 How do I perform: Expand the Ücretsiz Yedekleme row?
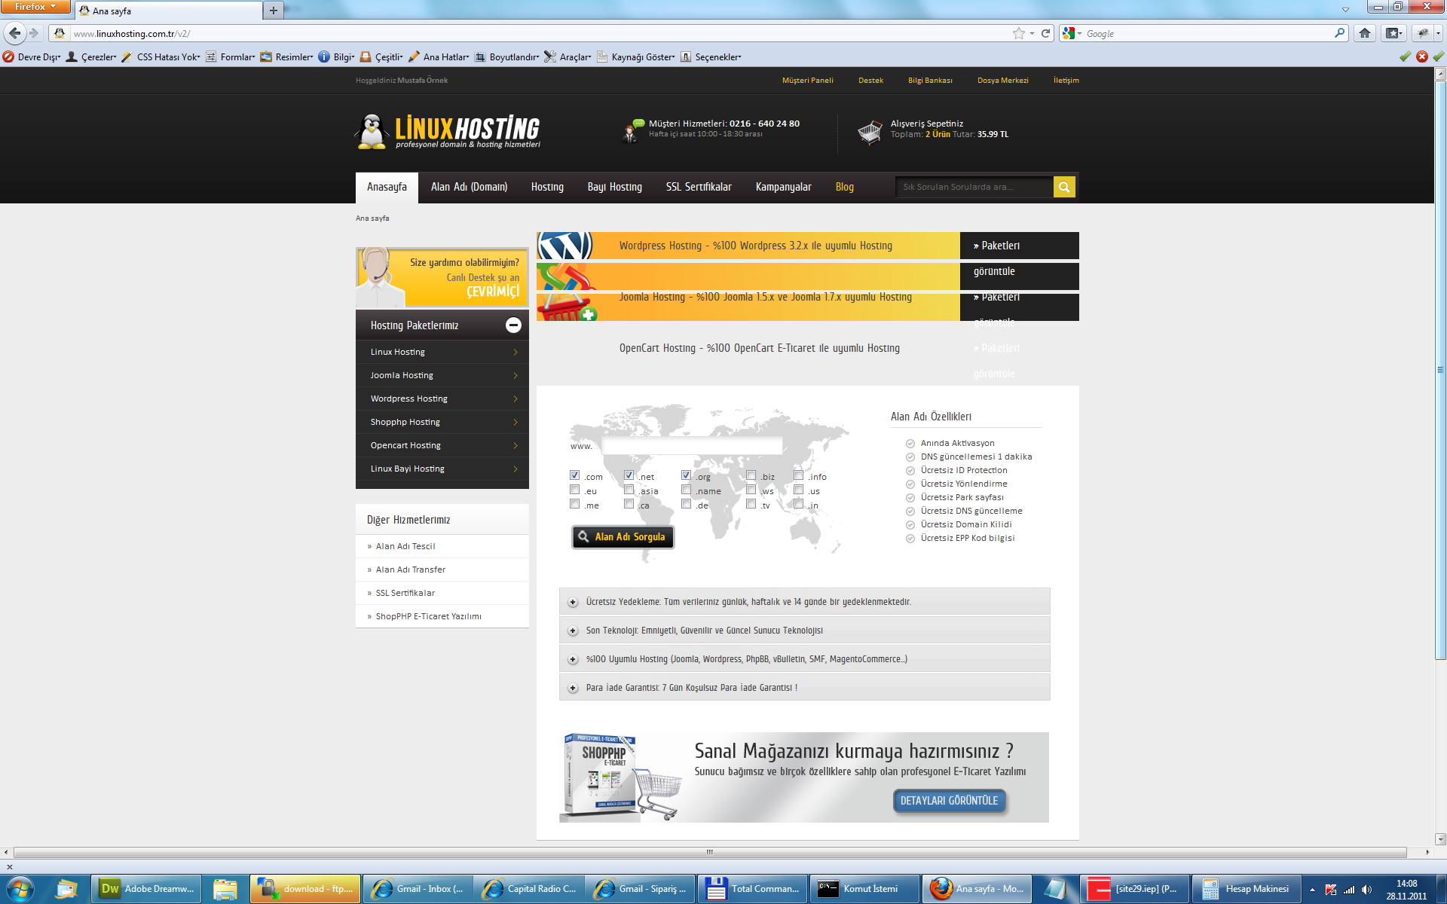point(573,602)
